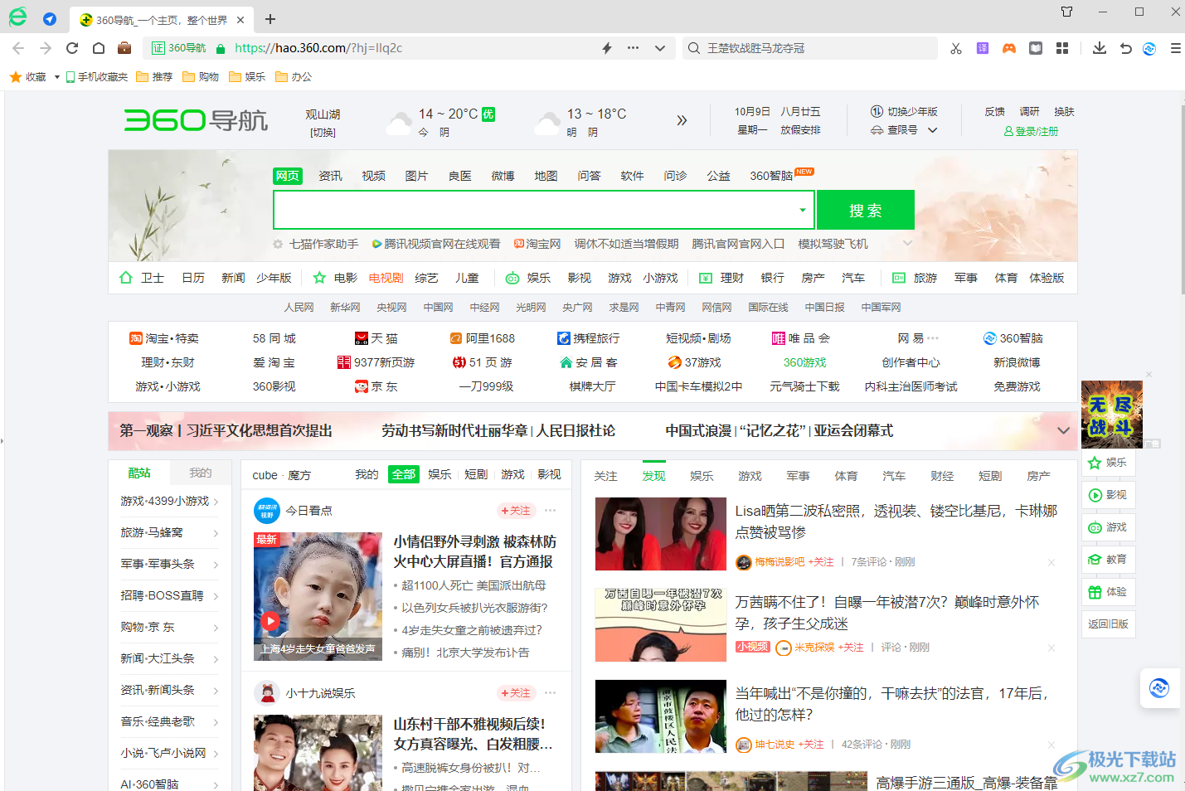Show more weather with double chevron

[x=682, y=120]
